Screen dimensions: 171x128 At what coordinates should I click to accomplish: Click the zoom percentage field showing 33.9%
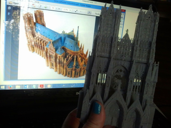[x=65, y=10]
